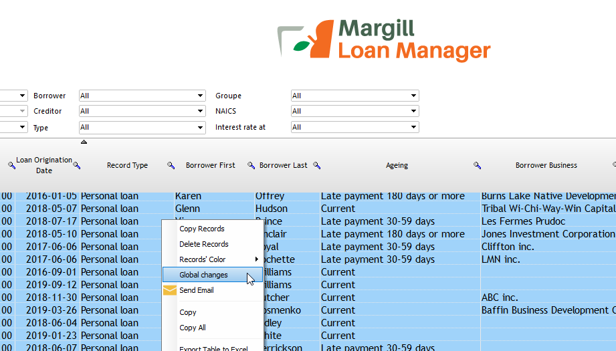616x351 pixels.
Task: Click the search icon beside Record Type
Action: [171, 165]
